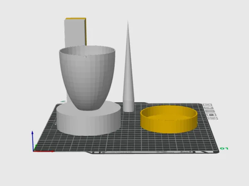Select the yellow ring-shaped object on plate
The width and height of the screenshot is (249, 186).
tap(169, 119)
